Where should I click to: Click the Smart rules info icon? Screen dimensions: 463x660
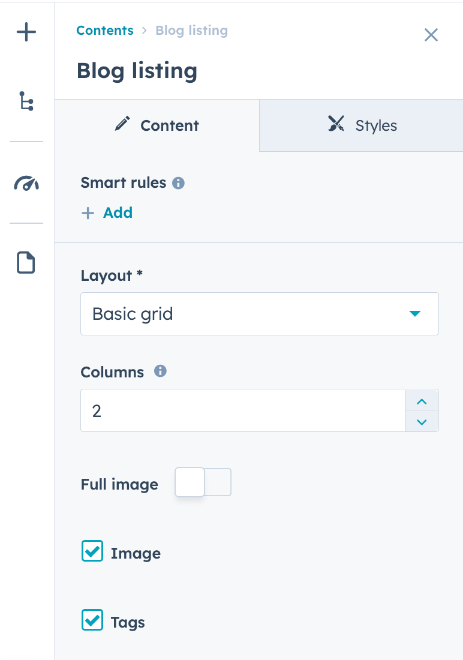coord(178,183)
